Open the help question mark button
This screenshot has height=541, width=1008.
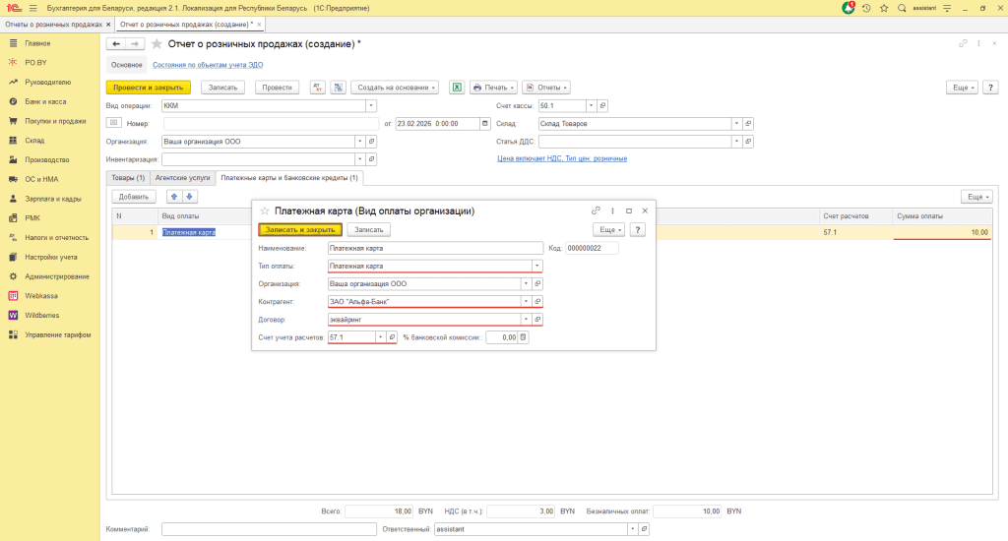click(638, 229)
